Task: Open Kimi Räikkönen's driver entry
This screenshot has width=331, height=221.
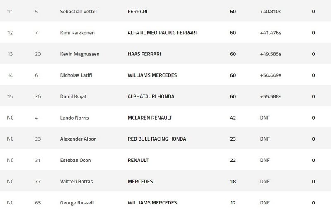Action: tap(77, 33)
